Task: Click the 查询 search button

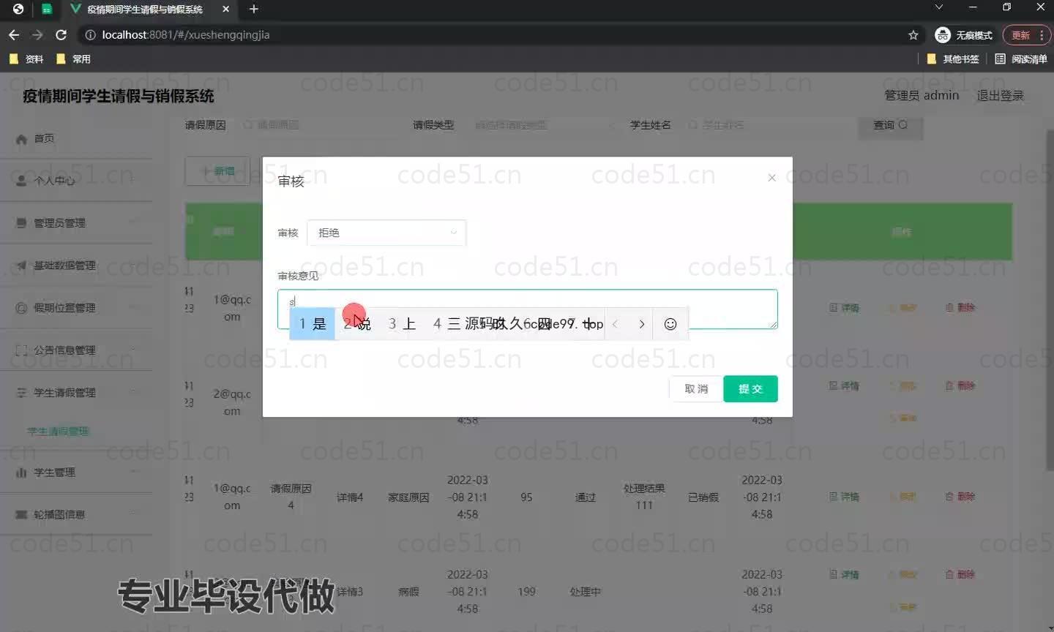Action: [890, 125]
